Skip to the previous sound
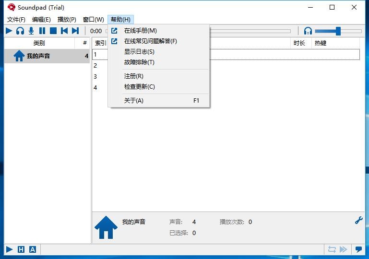This screenshot has height=259, width=369. tap(64, 31)
